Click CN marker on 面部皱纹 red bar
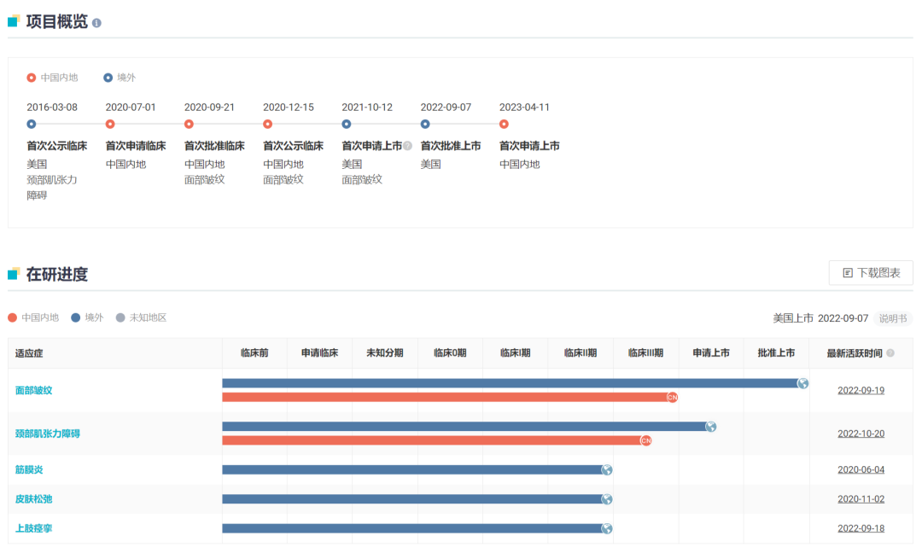Image resolution: width=922 pixels, height=553 pixels. click(x=672, y=397)
